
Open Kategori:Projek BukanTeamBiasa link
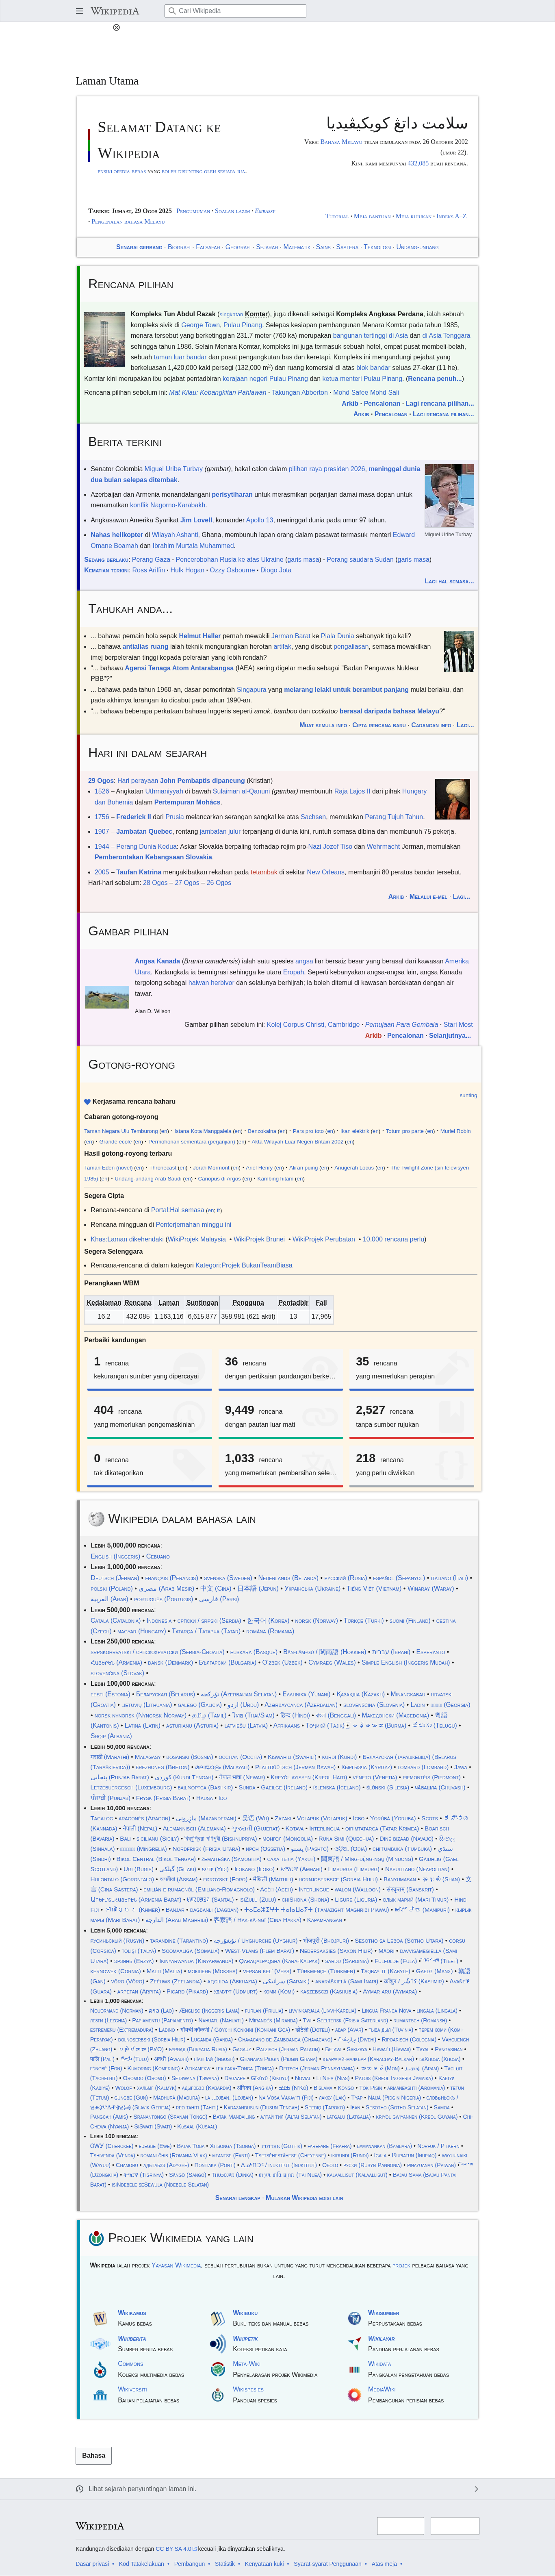(244, 1265)
